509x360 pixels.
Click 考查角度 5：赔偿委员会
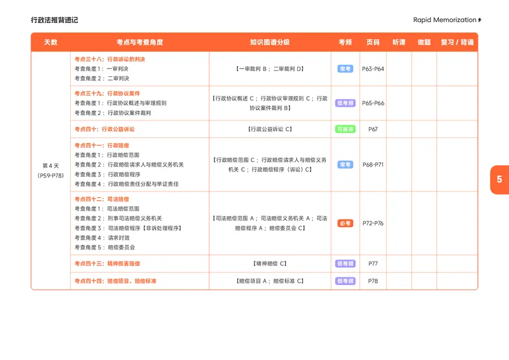click(104, 247)
